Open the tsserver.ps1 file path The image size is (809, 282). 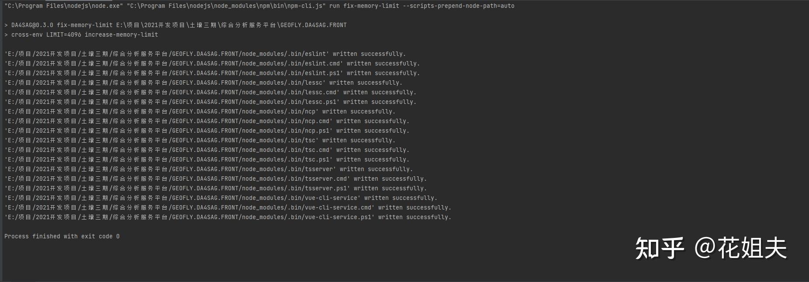pyautogui.click(x=177, y=189)
